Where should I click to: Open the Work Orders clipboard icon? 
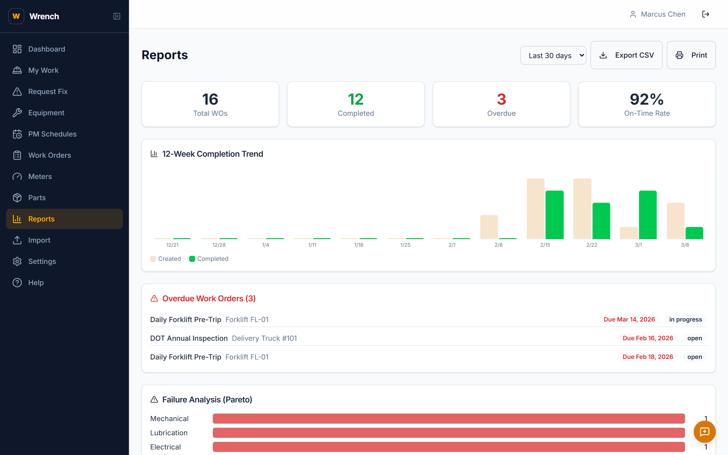click(x=17, y=155)
